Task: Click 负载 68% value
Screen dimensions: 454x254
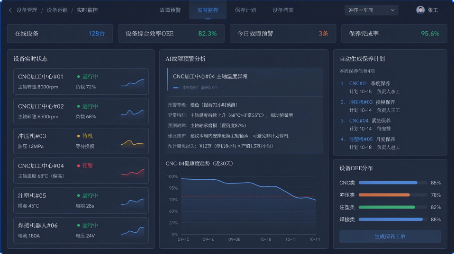Action: [86, 117]
